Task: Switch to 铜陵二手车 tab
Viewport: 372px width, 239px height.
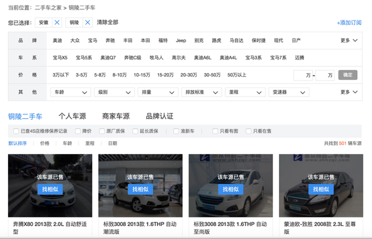Action: (25, 116)
